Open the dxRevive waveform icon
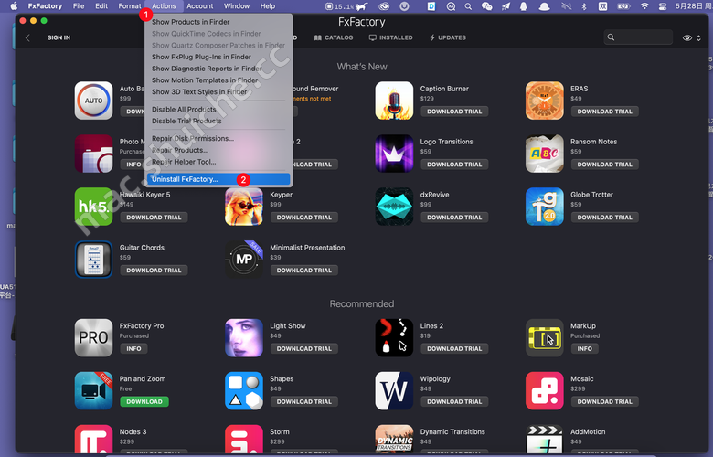 [394, 207]
